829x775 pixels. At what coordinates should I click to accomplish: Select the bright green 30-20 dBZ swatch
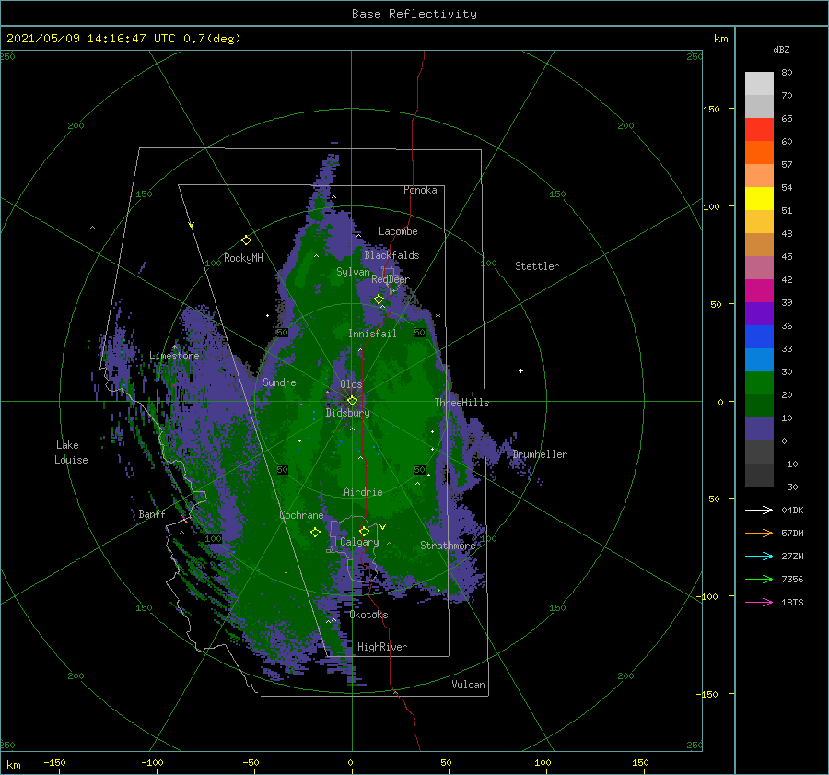(x=759, y=383)
